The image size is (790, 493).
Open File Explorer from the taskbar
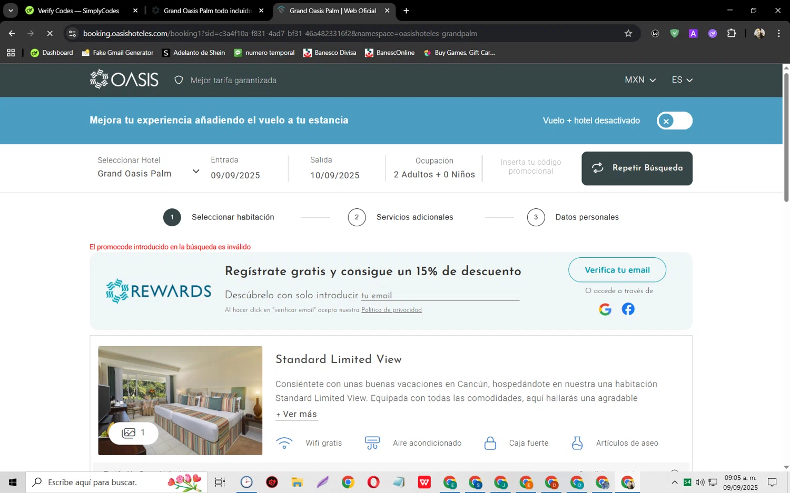(x=297, y=482)
